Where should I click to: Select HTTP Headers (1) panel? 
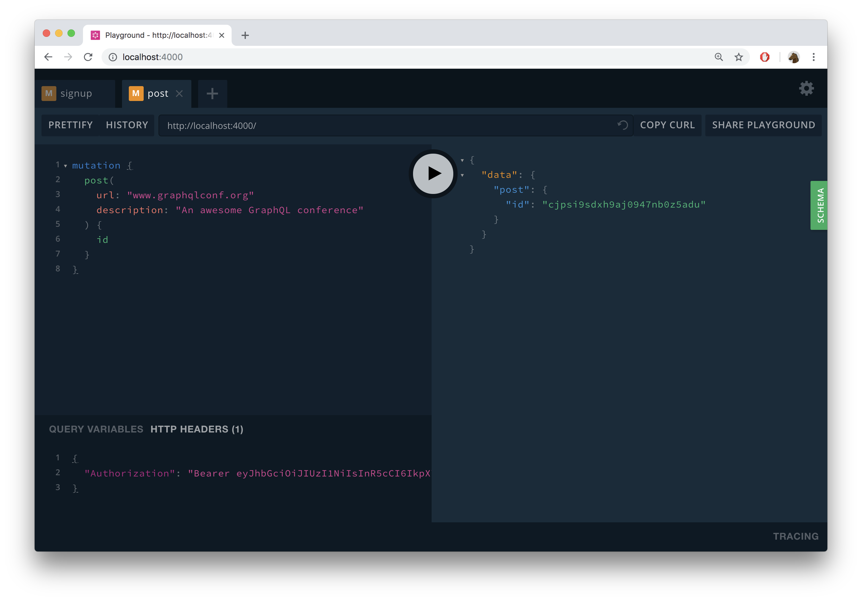(197, 429)
